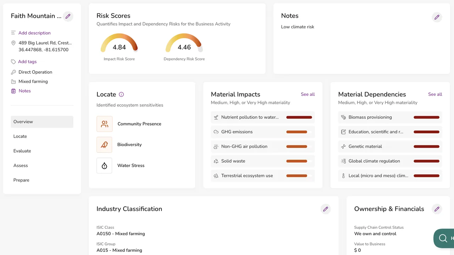Click the Water Stress droplet icon

[x=104, y=166]
